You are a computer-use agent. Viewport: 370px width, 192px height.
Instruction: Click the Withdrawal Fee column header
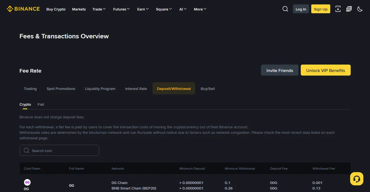[324, 169]
